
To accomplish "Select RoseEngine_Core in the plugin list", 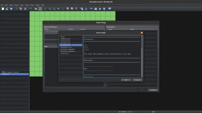I will click(x=71, y=47).
